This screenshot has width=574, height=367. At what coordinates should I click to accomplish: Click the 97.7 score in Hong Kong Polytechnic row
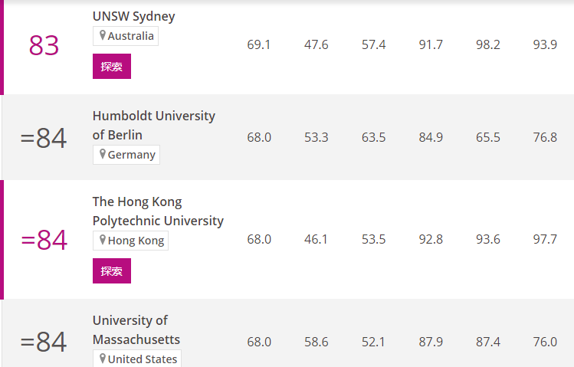[545, 239]
